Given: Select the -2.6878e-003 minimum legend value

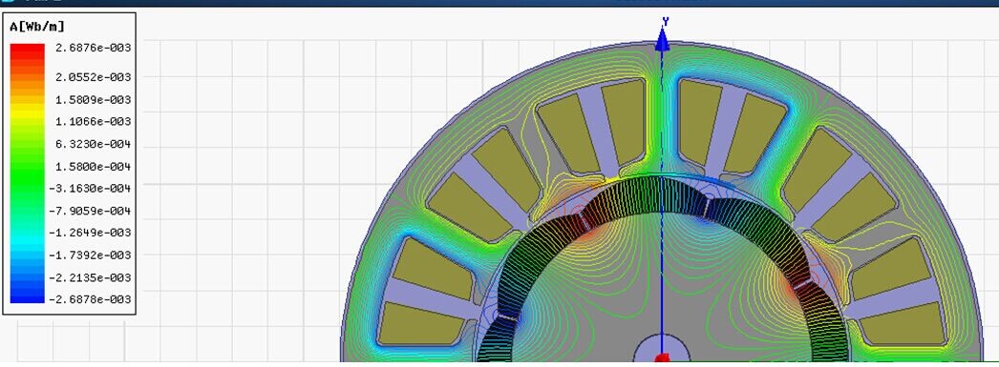Looking at the screenshot, I should [90, 299].
